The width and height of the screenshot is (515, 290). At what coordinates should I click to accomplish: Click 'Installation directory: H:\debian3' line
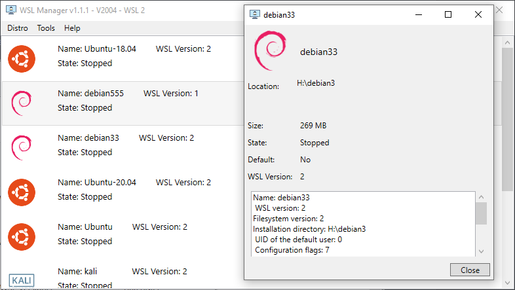click(309, 229)
